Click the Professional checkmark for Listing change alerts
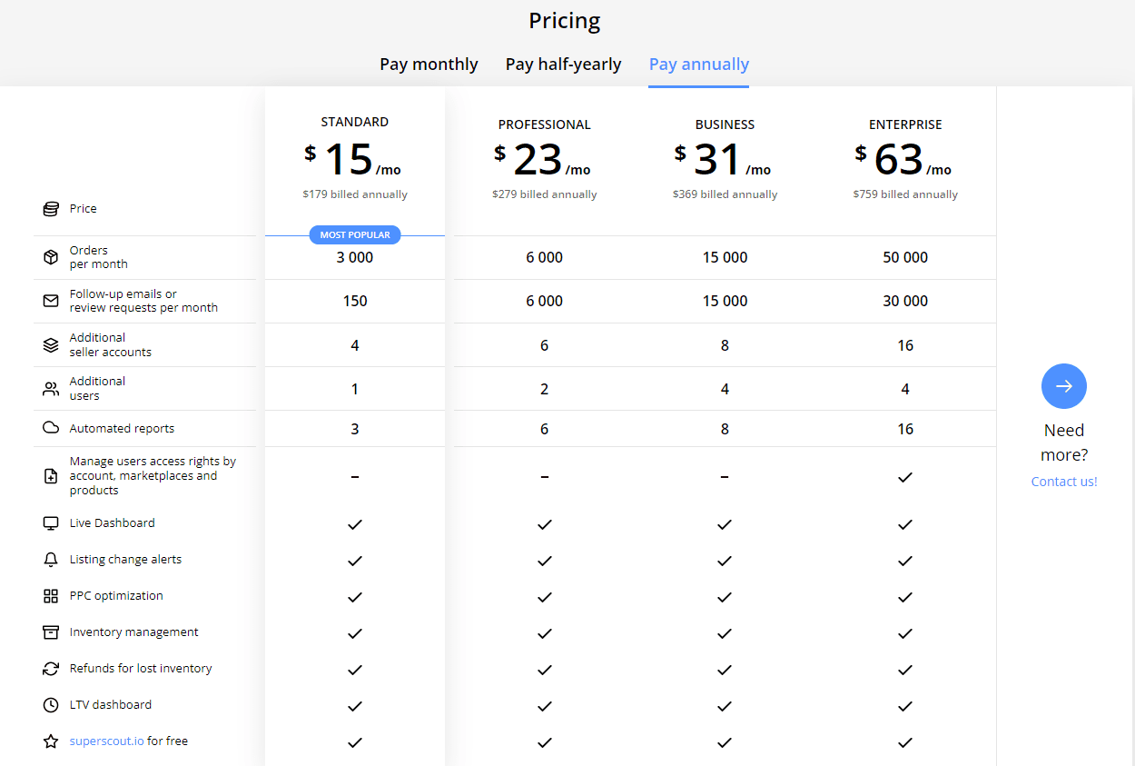 [x=544, y=561]
